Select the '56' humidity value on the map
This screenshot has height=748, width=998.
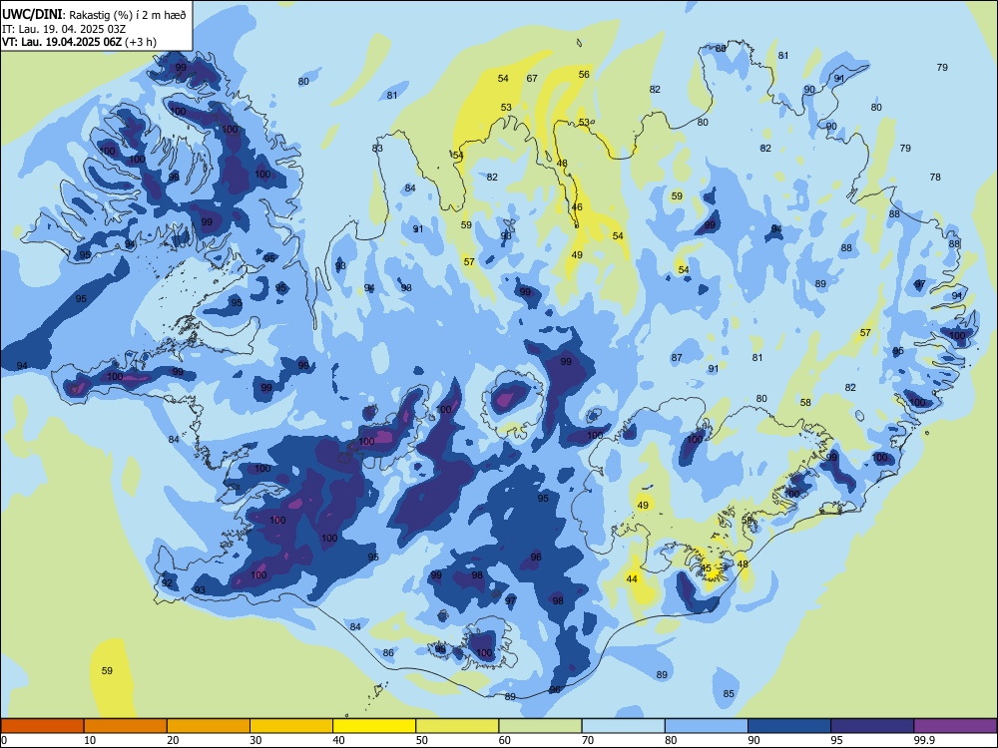584,74
